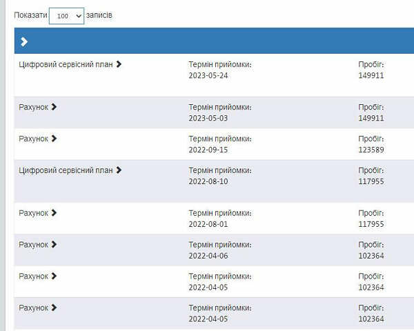The image size is (414, 331).
Task: Select the acceptance date 2022-04-06
Action: (208, 256)
